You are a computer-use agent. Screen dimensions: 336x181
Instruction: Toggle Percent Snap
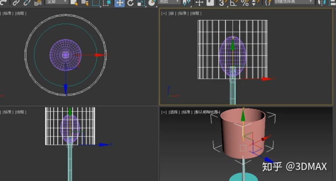pos(245,3)
